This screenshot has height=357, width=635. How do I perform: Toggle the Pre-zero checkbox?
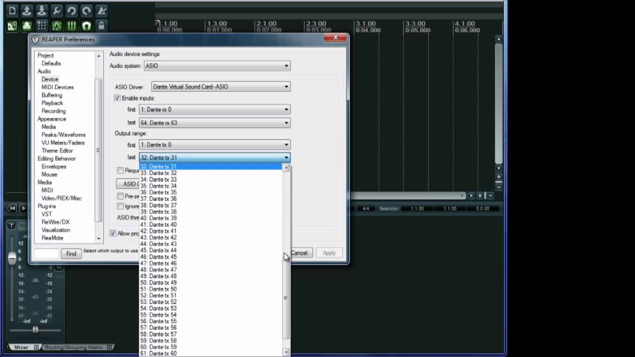pyautogui.click(x=120, y=196)
